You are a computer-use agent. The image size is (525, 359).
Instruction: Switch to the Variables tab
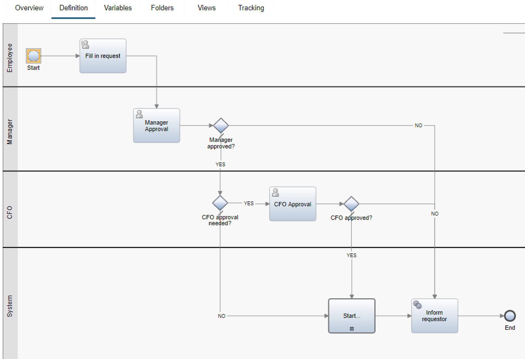pyautogui.click(x=118, y=8)
